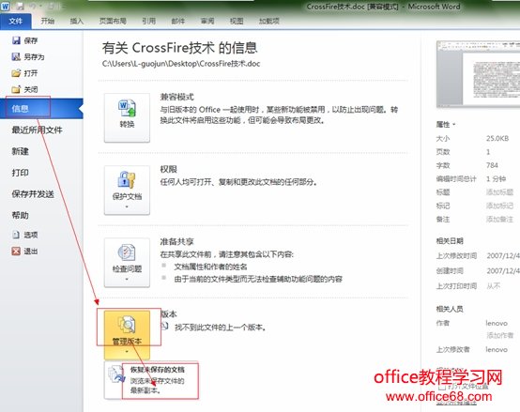Click Add comments (添加备注) field
The image size is (520, 412).
point(499,219)
